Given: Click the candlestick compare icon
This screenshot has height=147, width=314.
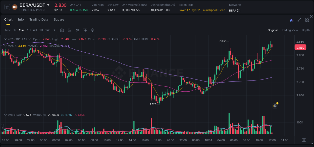Looking at the screenshot, I should [x=77, y=30].
